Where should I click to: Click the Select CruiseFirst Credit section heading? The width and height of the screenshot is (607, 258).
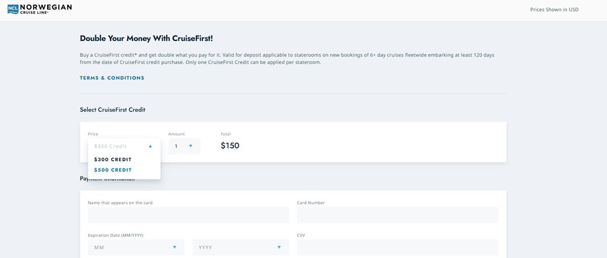click(x=112, y=110)
